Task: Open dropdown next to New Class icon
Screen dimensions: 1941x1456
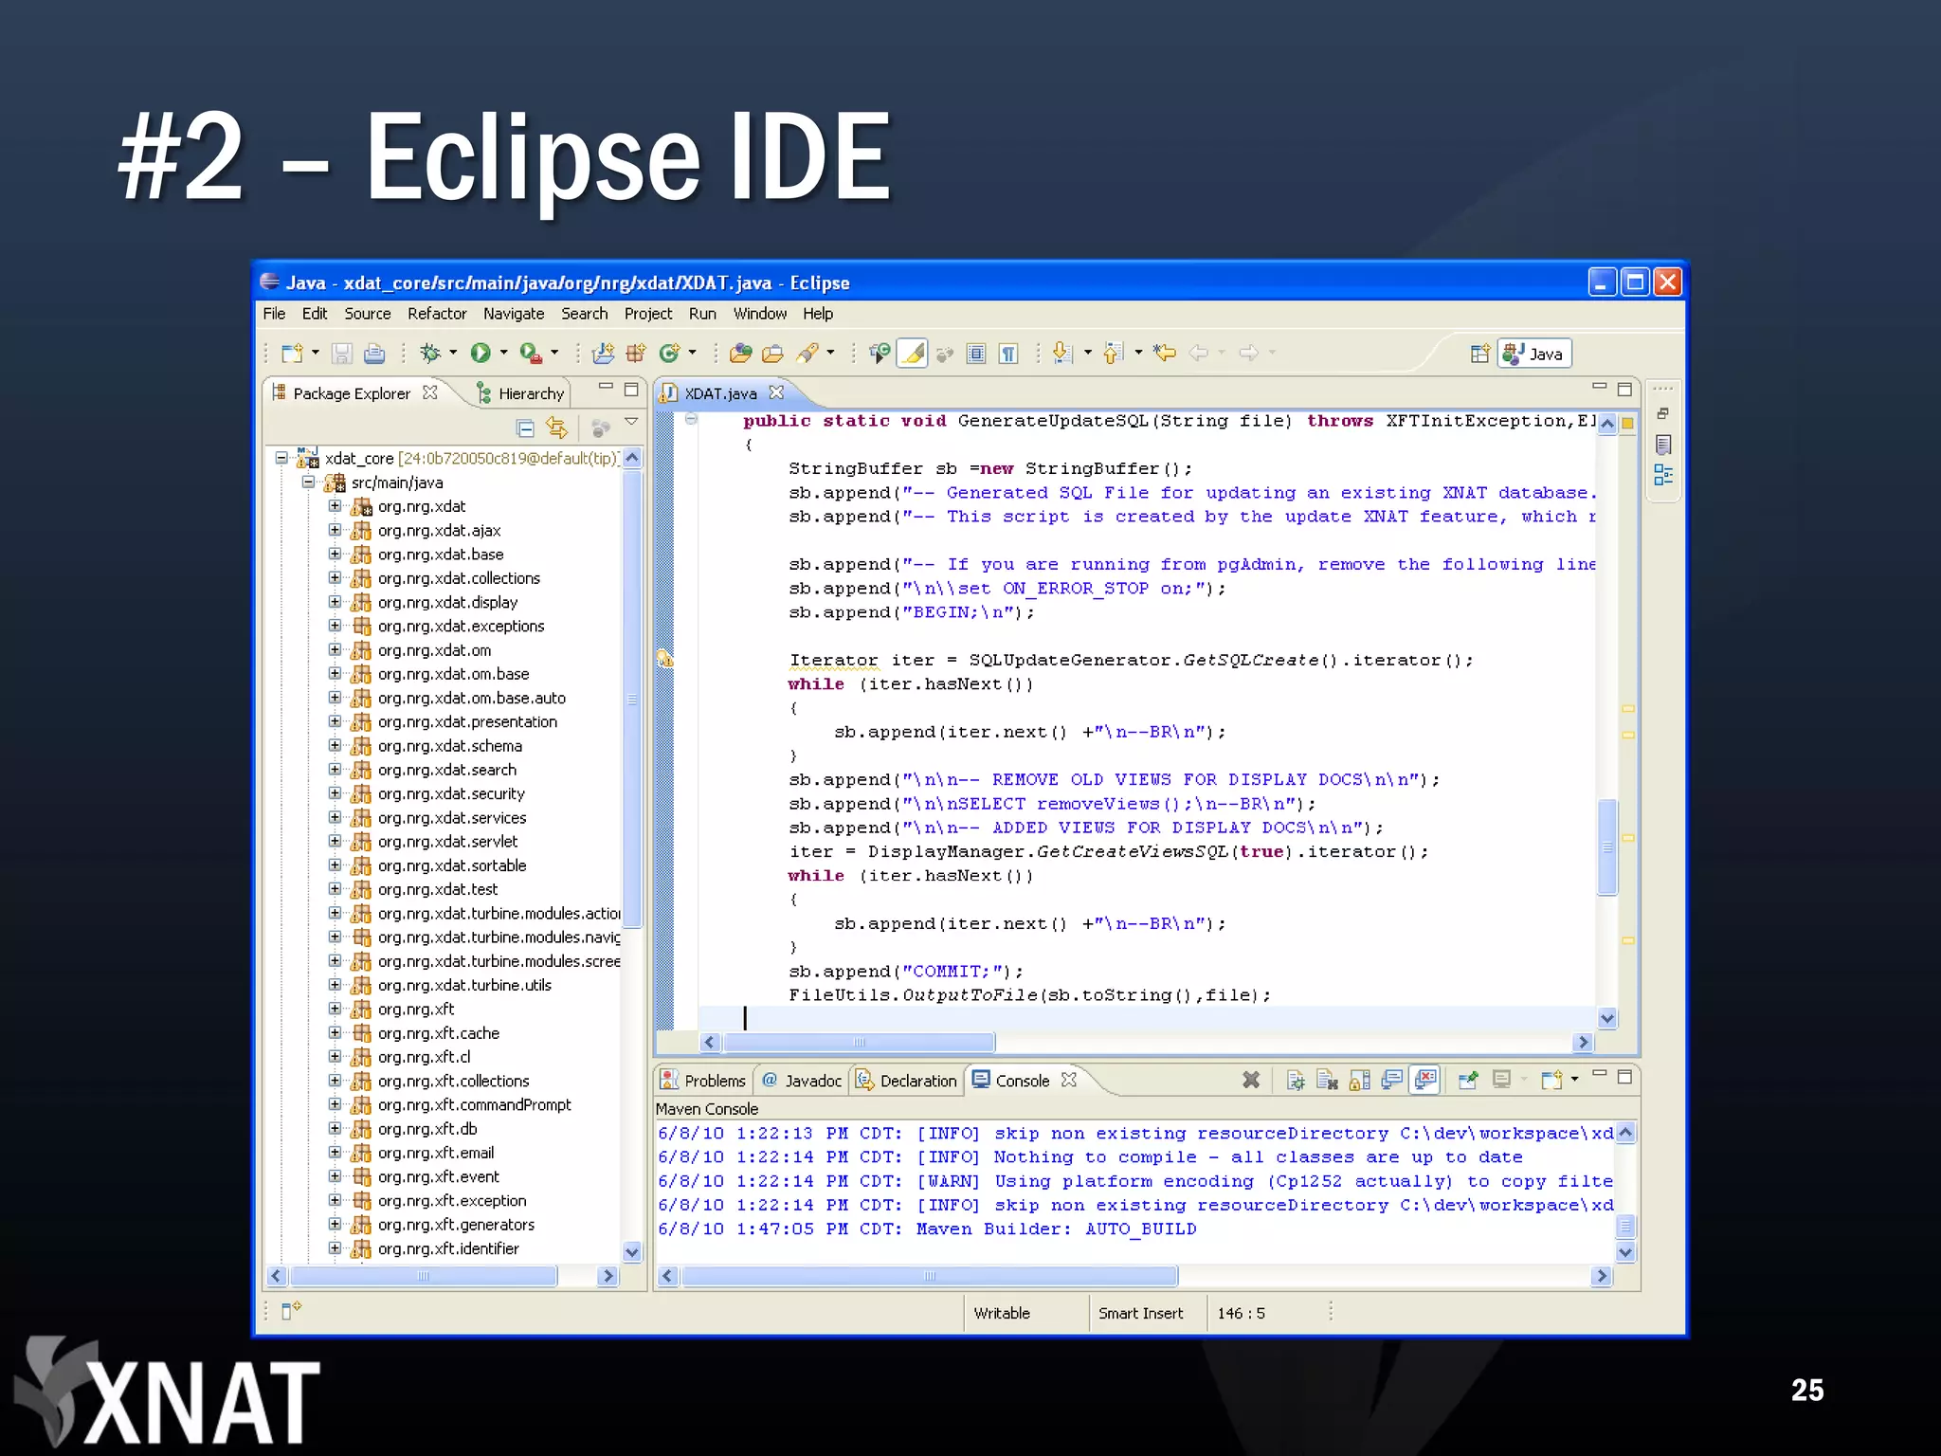Action: point(693,353)
